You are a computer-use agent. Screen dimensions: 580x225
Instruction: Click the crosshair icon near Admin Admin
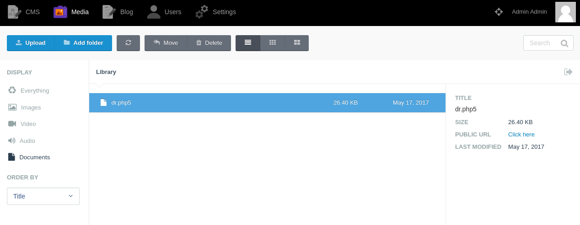(499, 12)
